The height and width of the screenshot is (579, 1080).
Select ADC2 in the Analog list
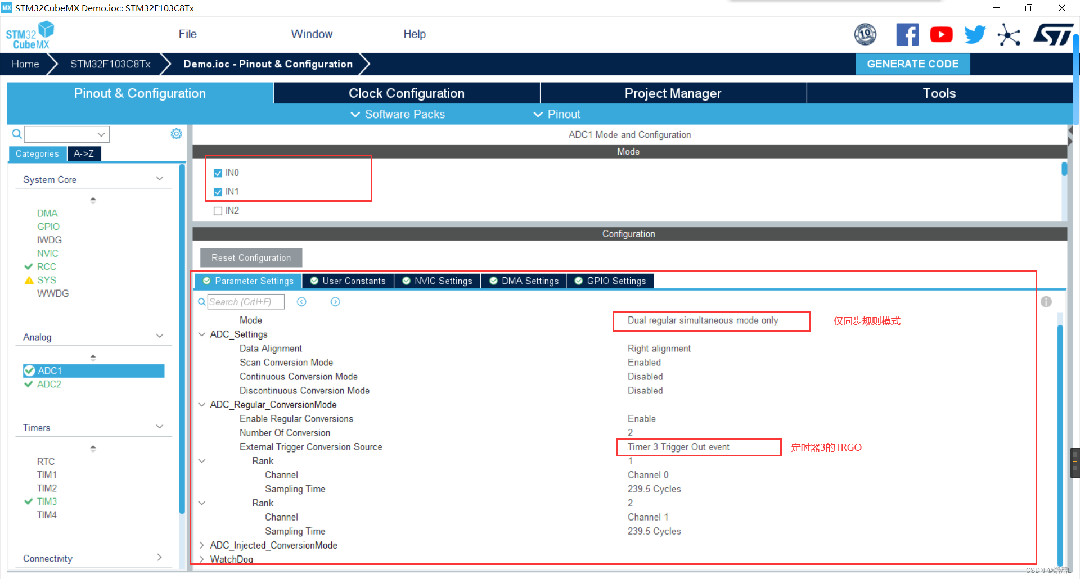(49, 384)
